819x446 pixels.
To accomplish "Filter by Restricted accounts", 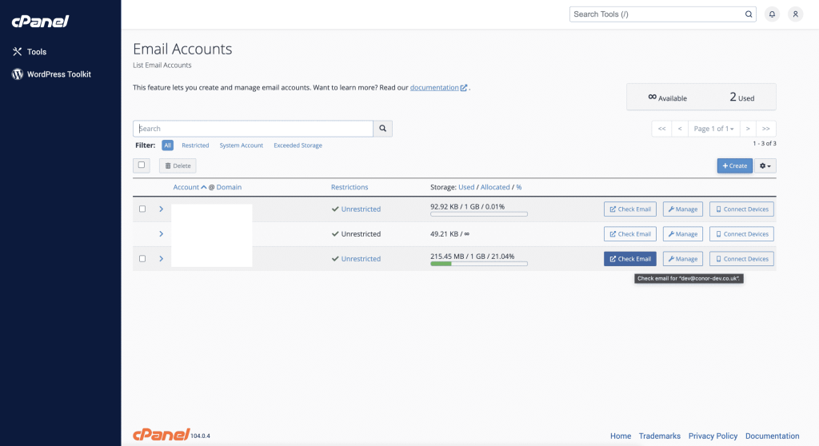I will pyautogui.click(x=195, y=145).
